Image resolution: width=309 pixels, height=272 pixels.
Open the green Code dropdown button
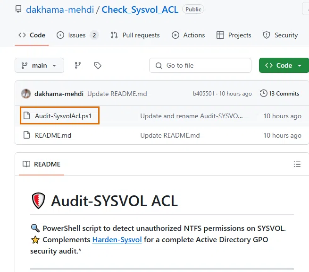pyautogui.click(x=284, y=66)
